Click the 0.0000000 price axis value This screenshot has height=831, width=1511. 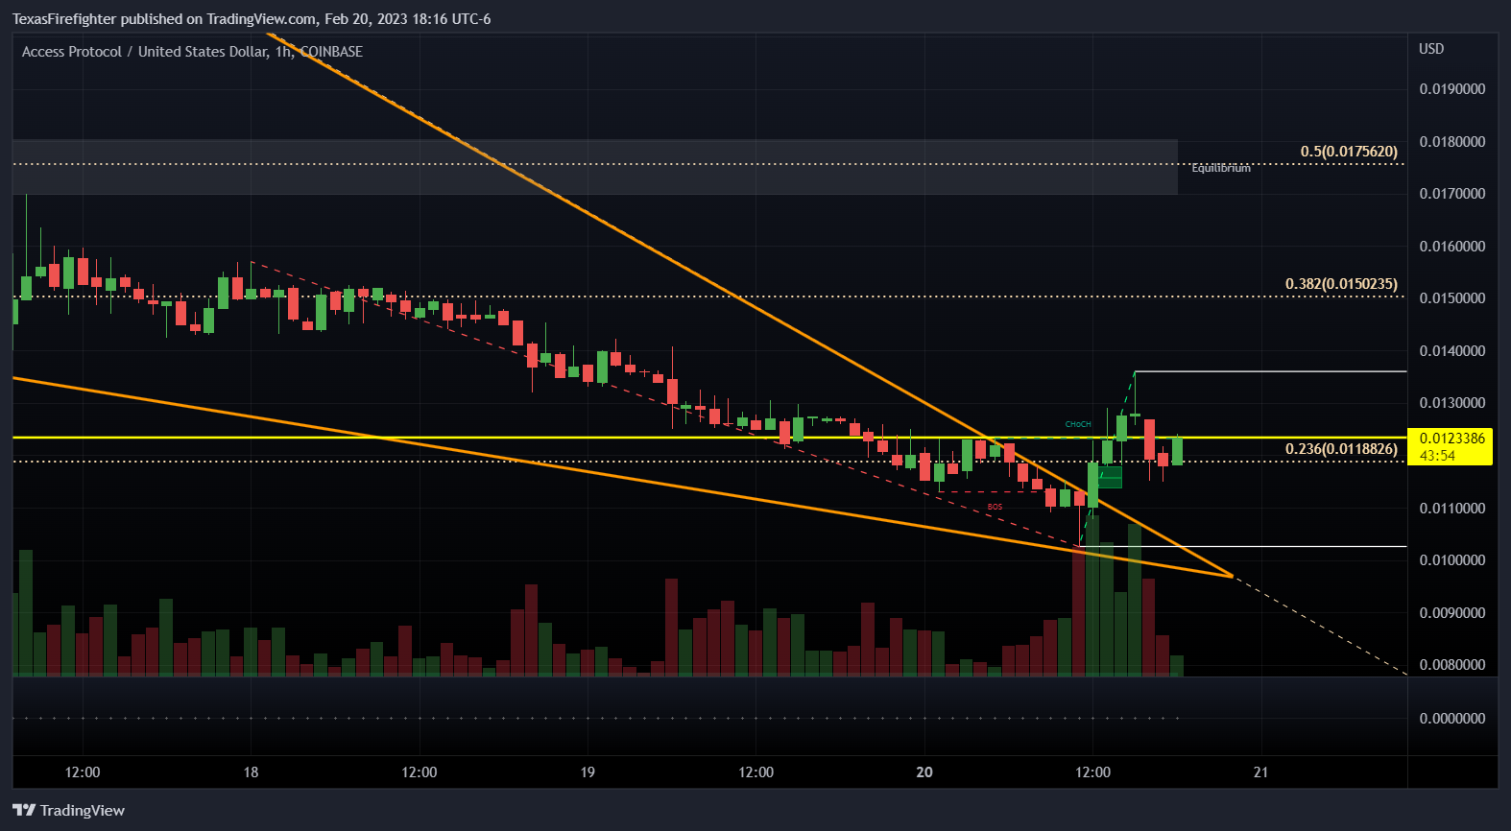(1451, 719)
